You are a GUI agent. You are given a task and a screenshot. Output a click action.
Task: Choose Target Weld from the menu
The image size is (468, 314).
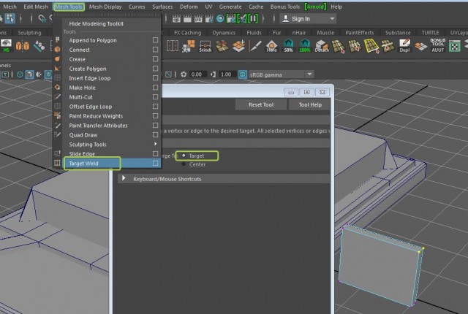83,164
